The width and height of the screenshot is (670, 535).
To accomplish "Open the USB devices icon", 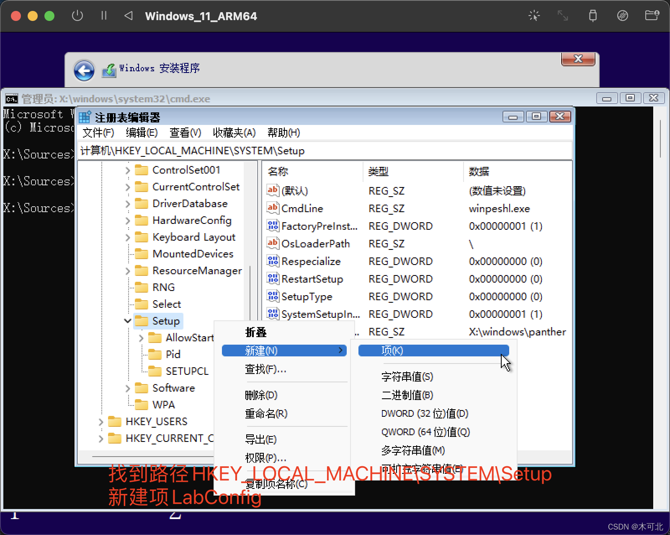I will click(593, 16).
